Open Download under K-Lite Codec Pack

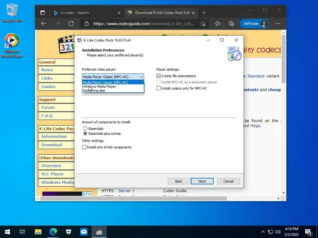52,145
